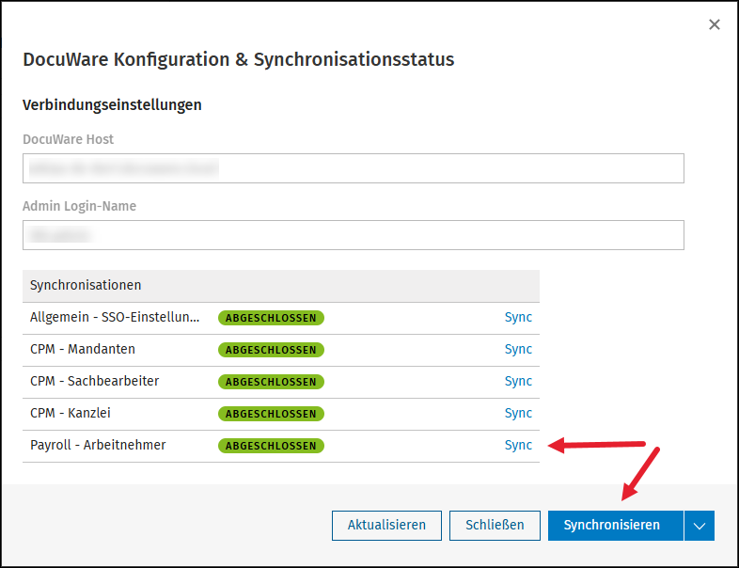This screenshot has width=739, height=568.
Task: Click the DocuWare Host label
Action: [x=69, y=139]
